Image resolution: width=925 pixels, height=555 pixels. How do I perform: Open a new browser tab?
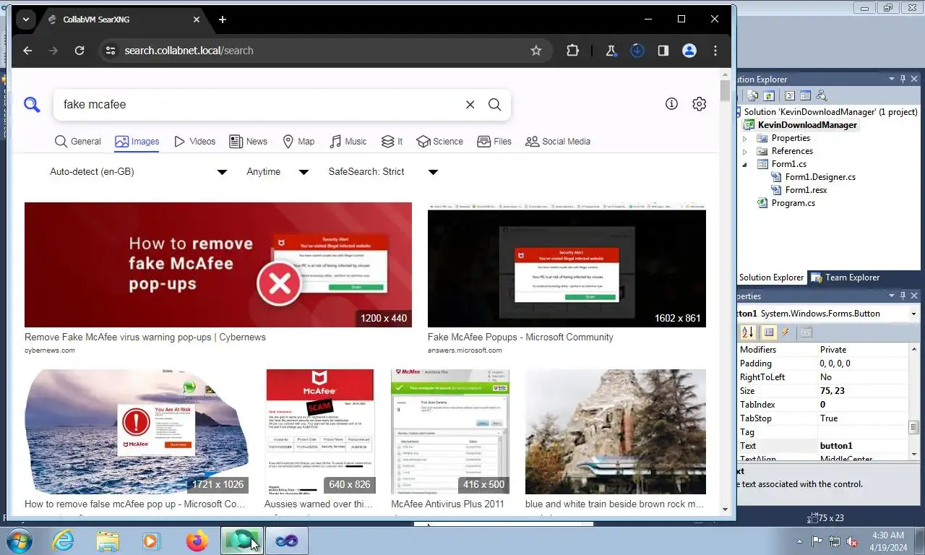[x=223, y=20]
